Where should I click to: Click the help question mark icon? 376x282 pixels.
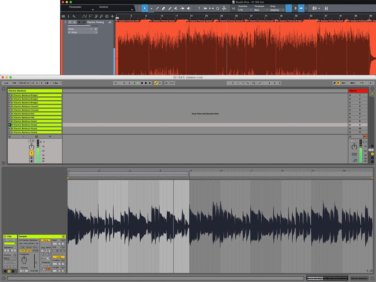pos(199,8)
